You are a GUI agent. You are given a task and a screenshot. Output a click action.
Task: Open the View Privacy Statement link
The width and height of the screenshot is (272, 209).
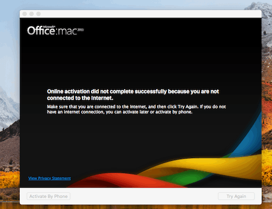49,178
